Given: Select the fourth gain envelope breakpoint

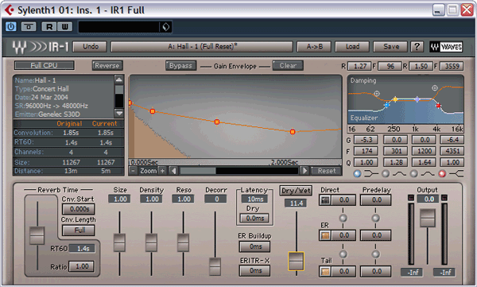Looking at the screenshot, I should pyautogui.click(x=293, y=132).
